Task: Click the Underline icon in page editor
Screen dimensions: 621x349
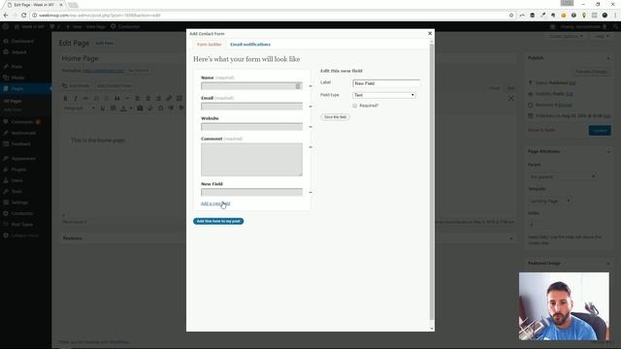Action: [103, 108]
